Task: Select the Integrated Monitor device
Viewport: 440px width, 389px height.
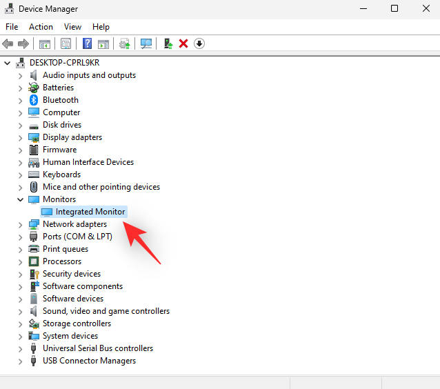Action: coord(90,212)
